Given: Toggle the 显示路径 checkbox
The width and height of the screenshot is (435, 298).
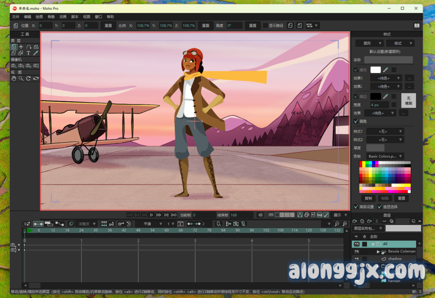Looking at the screenshot, I should (266, 25).
